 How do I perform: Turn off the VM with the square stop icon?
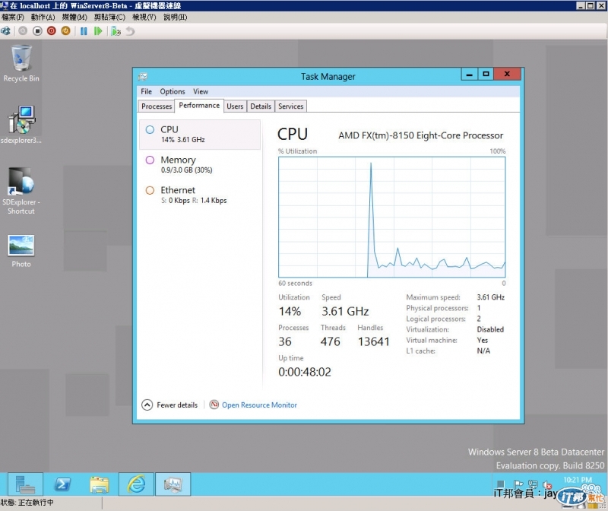coord(37,31)
